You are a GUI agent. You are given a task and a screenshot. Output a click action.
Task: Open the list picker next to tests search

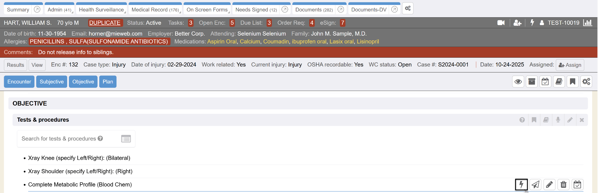pos(126,139)
